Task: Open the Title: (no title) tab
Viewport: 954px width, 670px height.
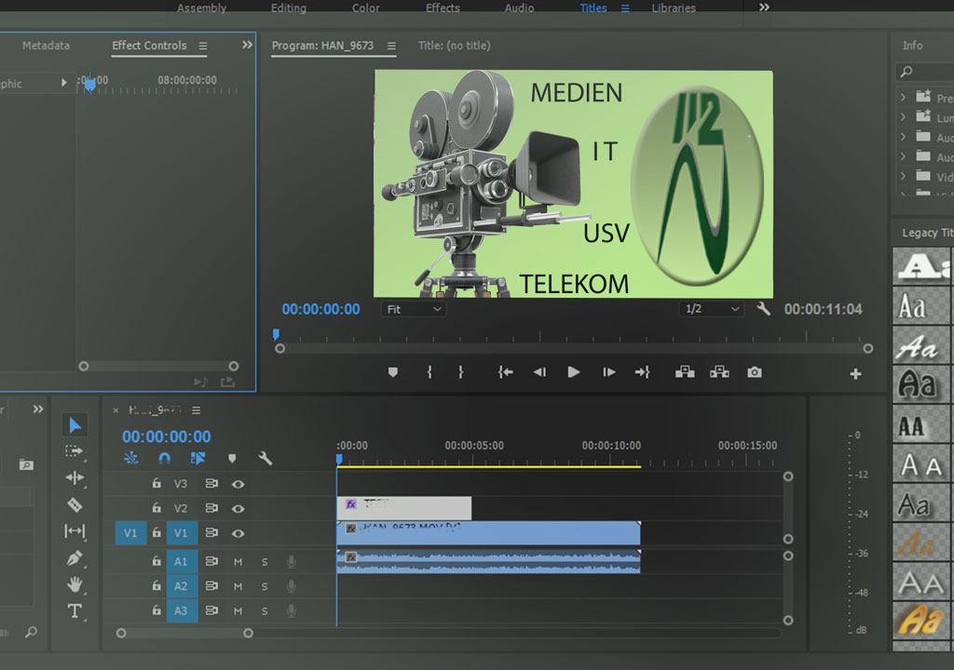Action: click(454, 46)
